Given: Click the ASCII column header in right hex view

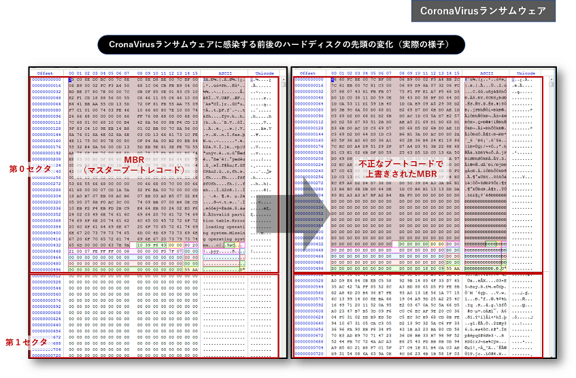Looking at the screenshot, I should (x=486, y=73).
